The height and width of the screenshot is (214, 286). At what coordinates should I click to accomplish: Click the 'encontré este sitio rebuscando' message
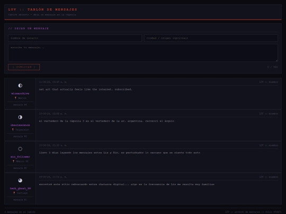(x=127, y=184)
